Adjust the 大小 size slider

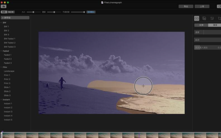pos(34,12)
